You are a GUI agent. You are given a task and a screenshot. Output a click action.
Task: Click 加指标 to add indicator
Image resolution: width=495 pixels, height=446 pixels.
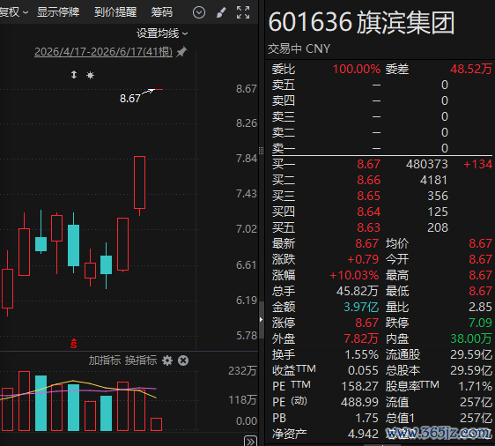tap(105, 361)
